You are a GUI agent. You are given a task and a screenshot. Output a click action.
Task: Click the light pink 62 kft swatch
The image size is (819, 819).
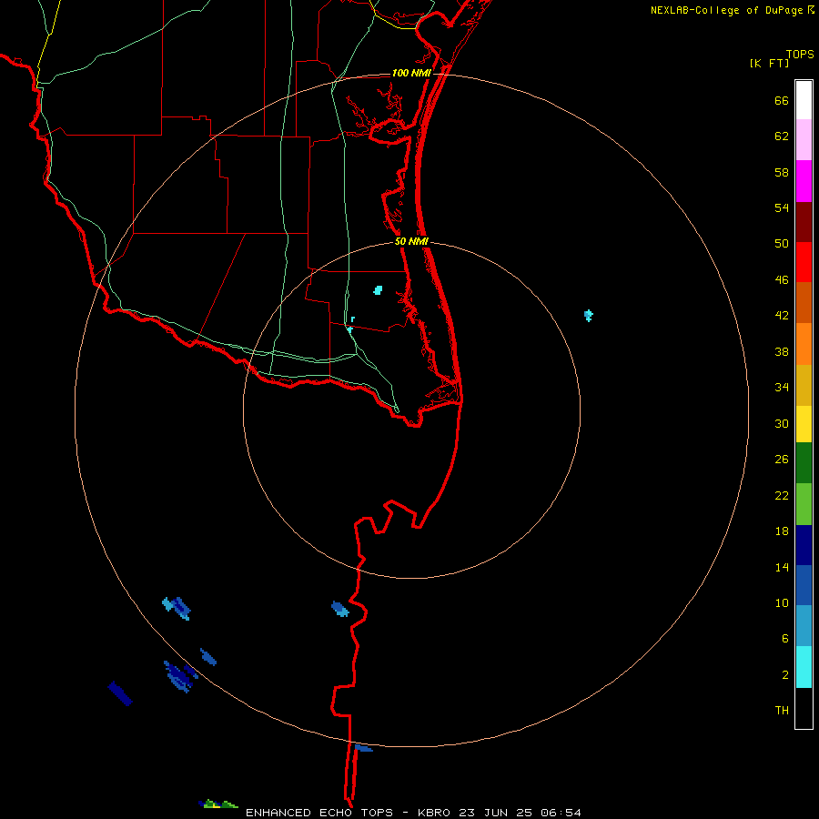[804, 140]
